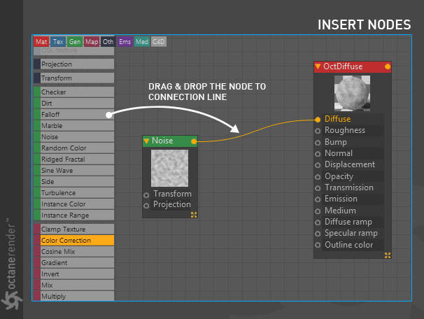Select the connected Diffuse input port

(318, 120)
